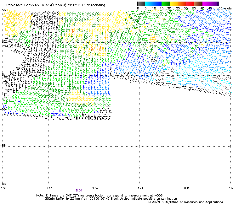
Task: Click the NOAA/NESDIS Office of Research credit
Action: point(185,202)
